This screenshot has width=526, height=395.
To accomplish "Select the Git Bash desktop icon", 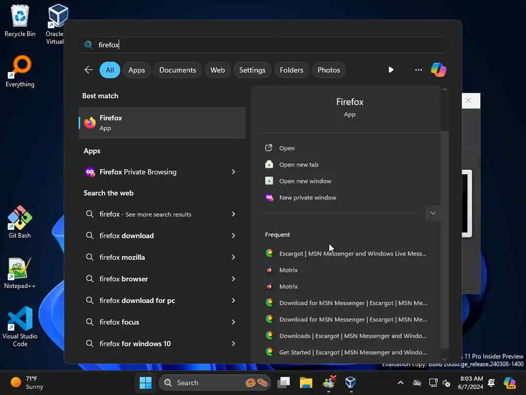I will (x=20, y=222).
